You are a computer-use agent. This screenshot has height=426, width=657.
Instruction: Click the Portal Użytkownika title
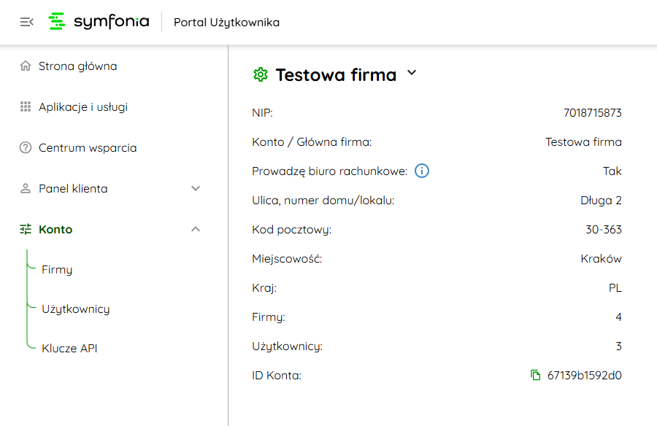point(226,23)
